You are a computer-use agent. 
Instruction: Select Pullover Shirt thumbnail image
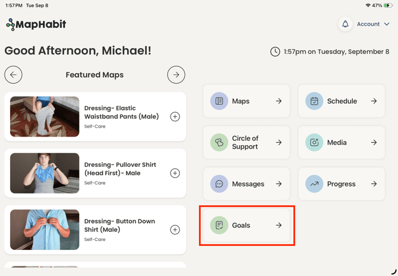click(x=45, y=173)
